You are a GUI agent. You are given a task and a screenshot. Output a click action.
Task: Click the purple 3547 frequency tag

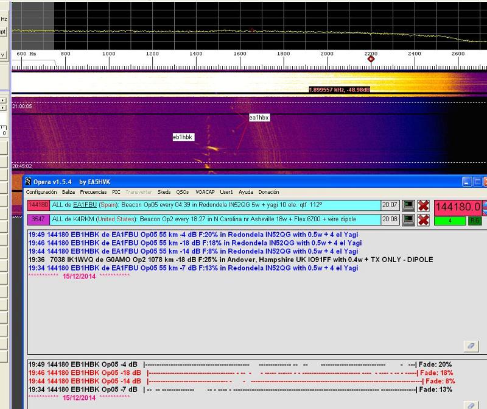tap(38, 219)
